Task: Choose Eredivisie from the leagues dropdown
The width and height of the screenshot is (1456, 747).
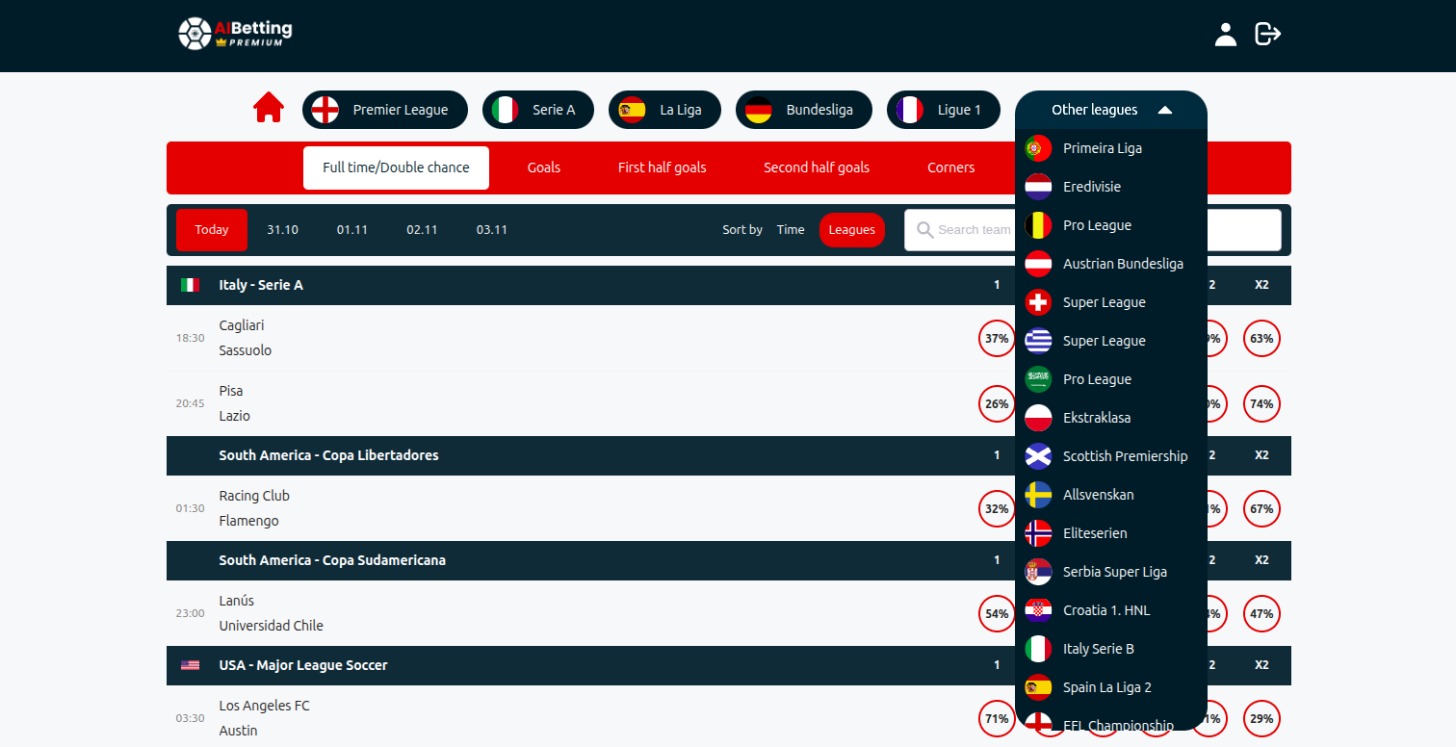Action: tap(1091, 187)
